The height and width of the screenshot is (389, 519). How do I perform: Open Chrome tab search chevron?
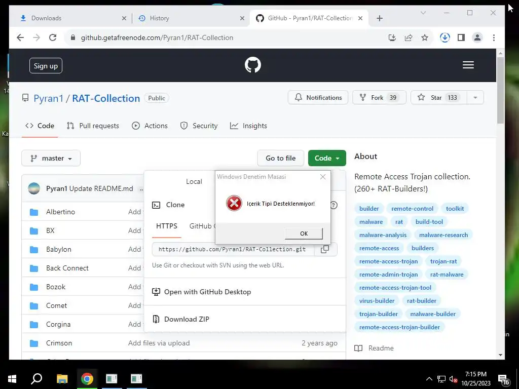click(x=423, y=13)
